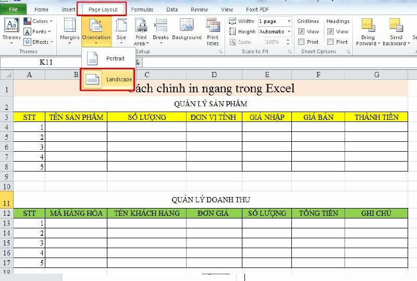Click cell MÃ HÀNG HÓA

click(x=76, y=213)
